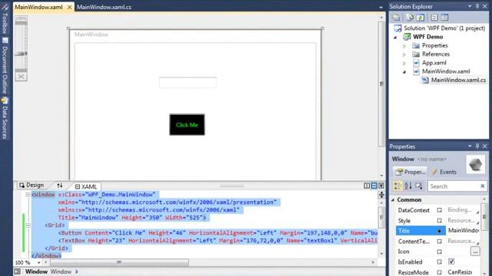
Task: Sort properties by source icon
Action: pyautogui.click(x=419, y=186)
